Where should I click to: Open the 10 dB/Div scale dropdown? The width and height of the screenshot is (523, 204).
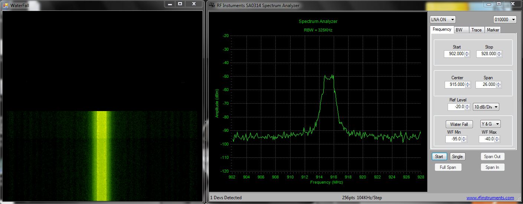click(x=486, y=107)
